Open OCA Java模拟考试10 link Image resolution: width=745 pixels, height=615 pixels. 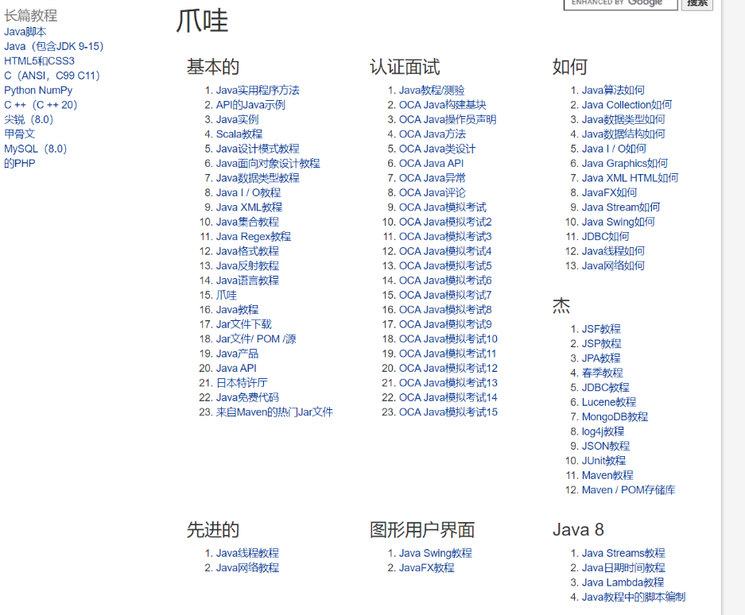tap(448, 339)
